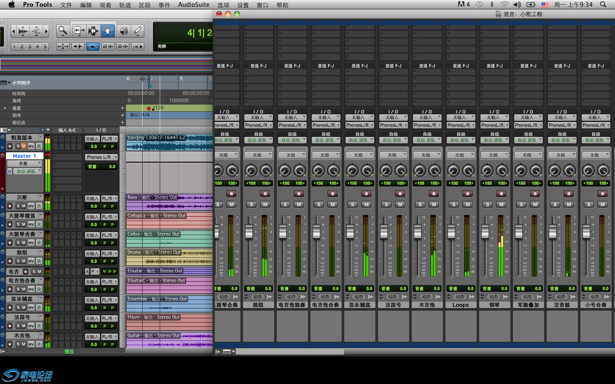Screen dimensions: 615x384
Task: Recall zoom preset 3
Action: 29,47
